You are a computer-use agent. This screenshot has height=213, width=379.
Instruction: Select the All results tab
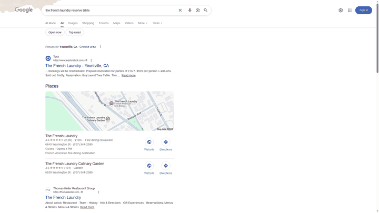click(62, 23)
